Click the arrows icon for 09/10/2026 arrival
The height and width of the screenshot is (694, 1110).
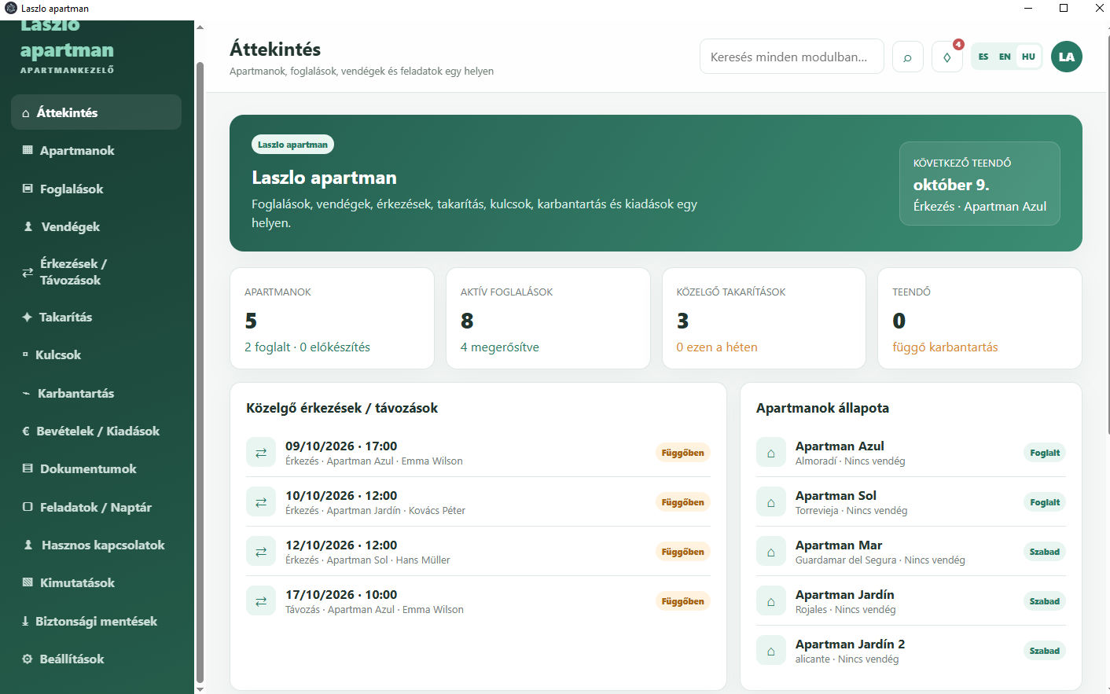261,453
